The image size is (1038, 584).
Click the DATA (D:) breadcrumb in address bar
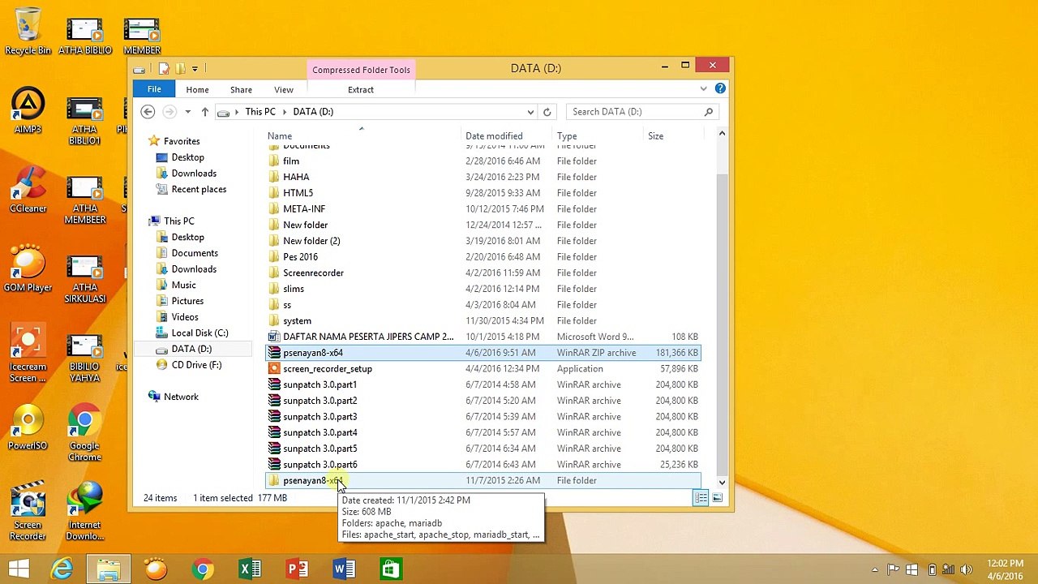313,112
